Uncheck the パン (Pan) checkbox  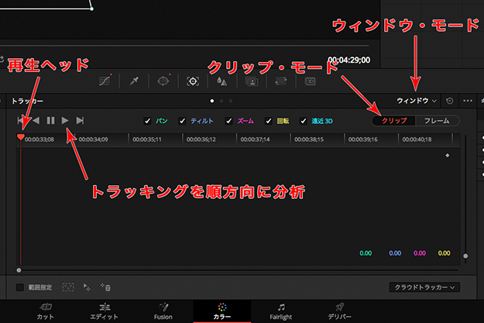point(149,121)
